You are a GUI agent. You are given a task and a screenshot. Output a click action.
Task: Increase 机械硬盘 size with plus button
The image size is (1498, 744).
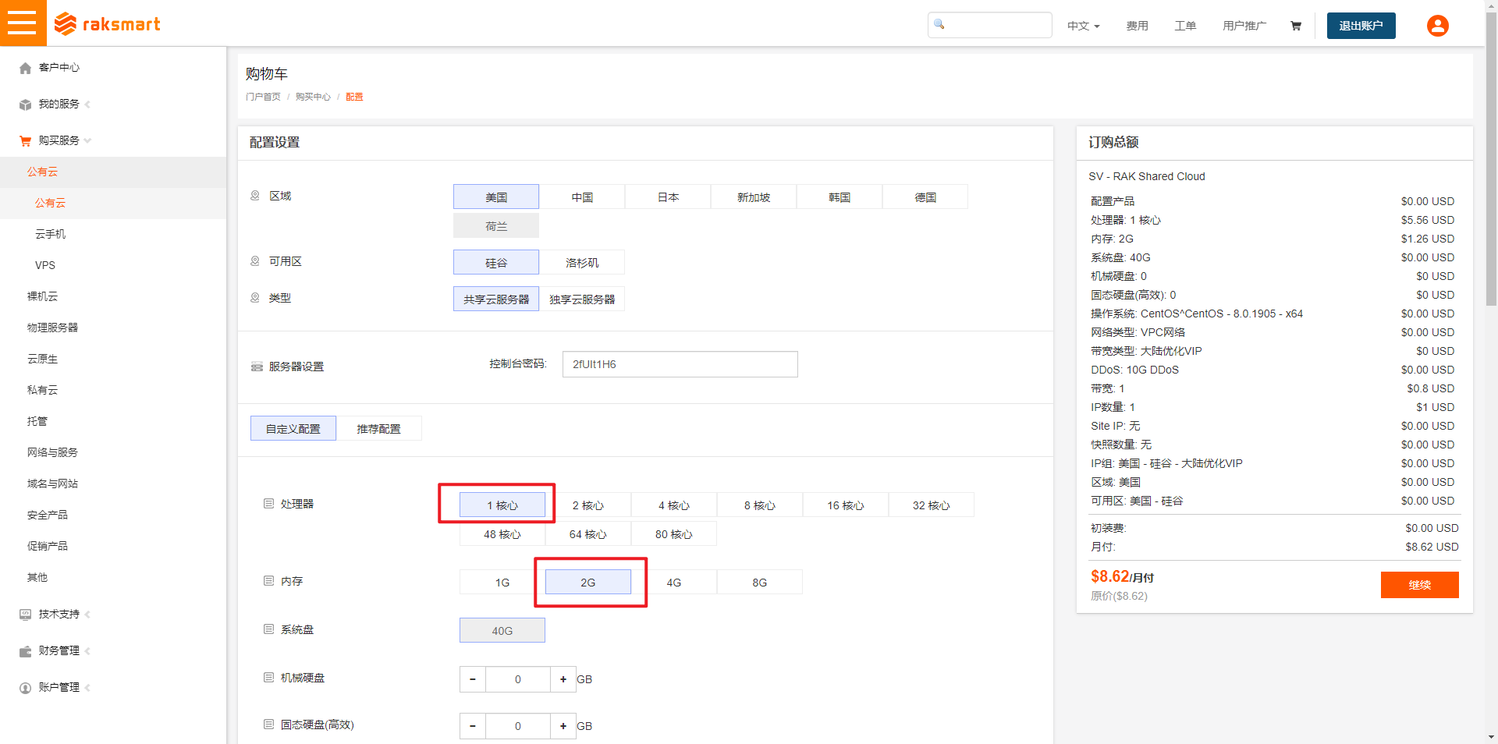point(563,679)
